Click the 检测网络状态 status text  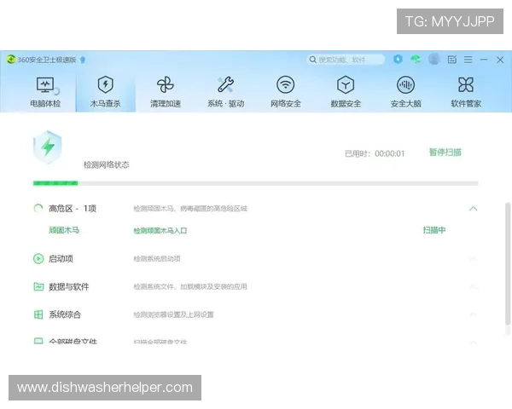coord(107,164)
